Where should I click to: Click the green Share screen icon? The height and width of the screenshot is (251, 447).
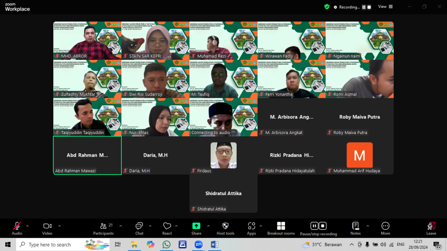pyautogui.click(x=196, y=226)
